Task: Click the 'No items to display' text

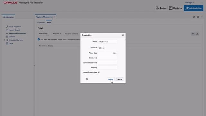Action: point(46,46)
